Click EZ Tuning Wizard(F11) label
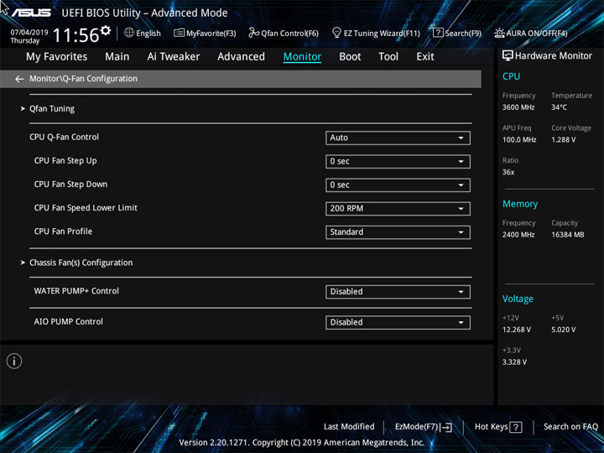604x453 pixels. click(382, 34)
